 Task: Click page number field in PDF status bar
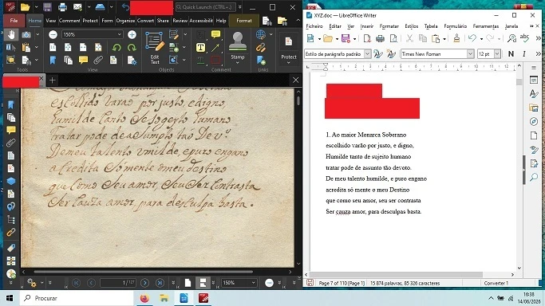(x=118, y=283)
